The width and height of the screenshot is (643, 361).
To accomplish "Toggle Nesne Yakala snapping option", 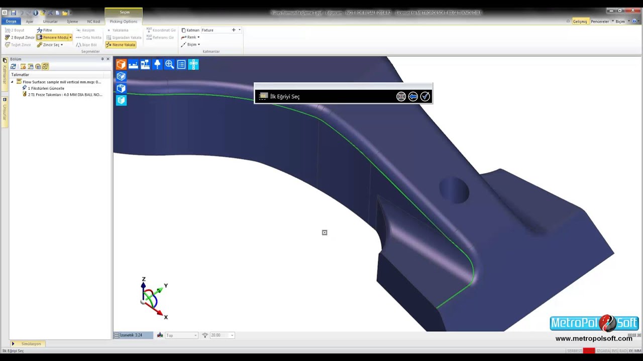I will pyautogui.click(x=121, y=45).
